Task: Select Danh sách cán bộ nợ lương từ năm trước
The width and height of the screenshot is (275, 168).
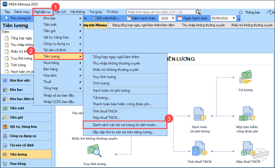Action: 125,125
